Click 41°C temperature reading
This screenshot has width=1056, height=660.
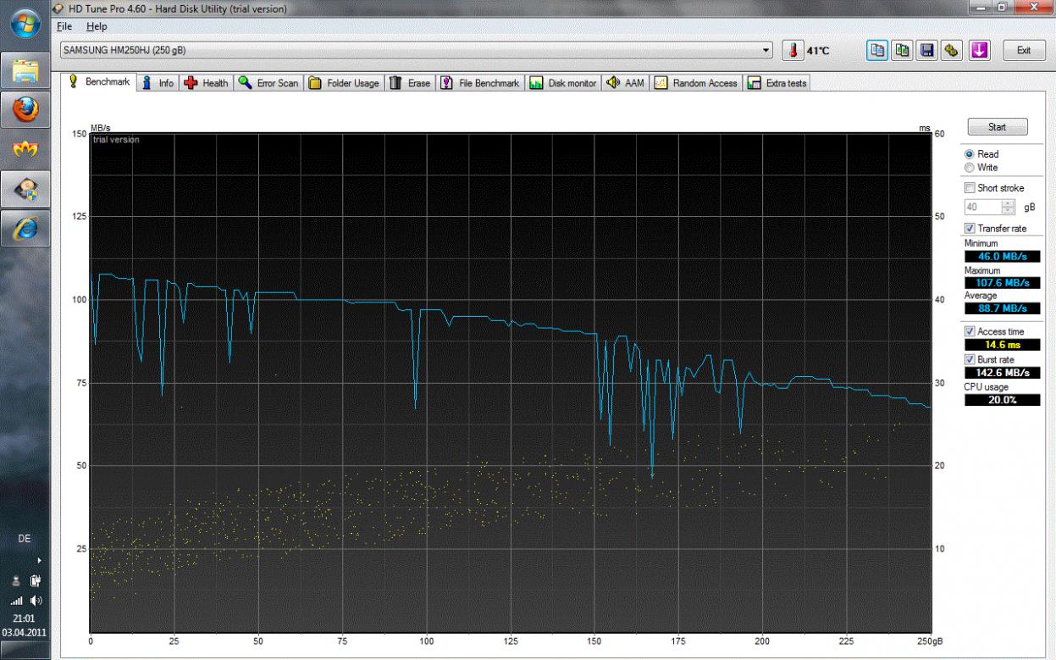pyautogui.click(x=818, y=51)
